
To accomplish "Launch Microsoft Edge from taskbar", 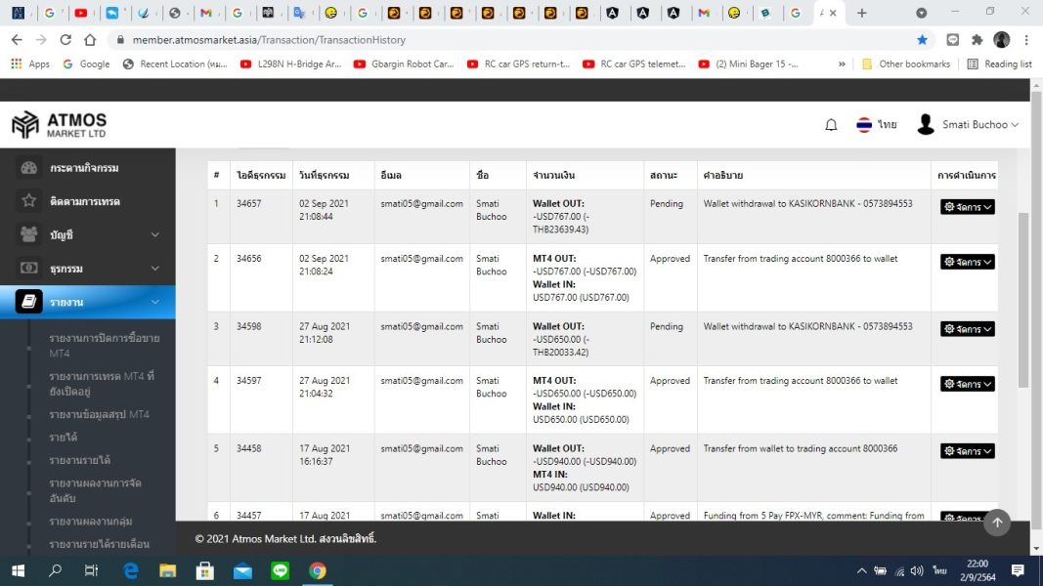I will coord(131,570).
